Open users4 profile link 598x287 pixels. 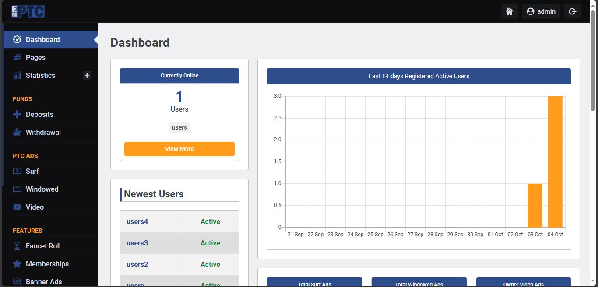[137, 221]
